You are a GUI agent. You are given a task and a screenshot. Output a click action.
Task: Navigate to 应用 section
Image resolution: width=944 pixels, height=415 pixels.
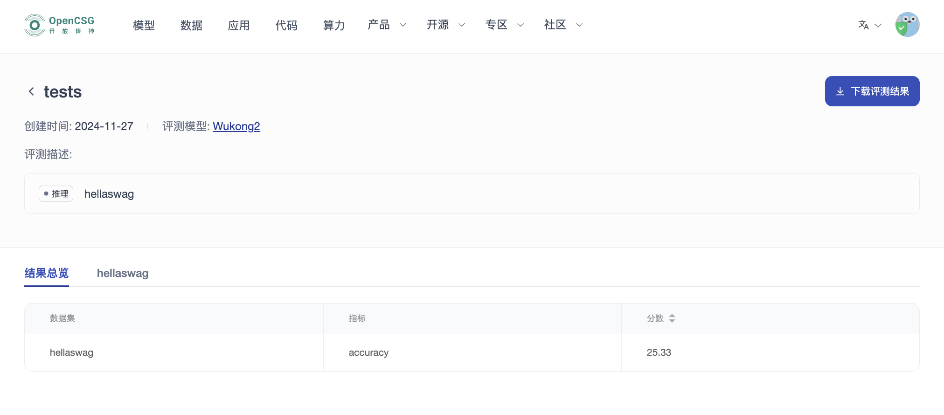pos(239,25)
